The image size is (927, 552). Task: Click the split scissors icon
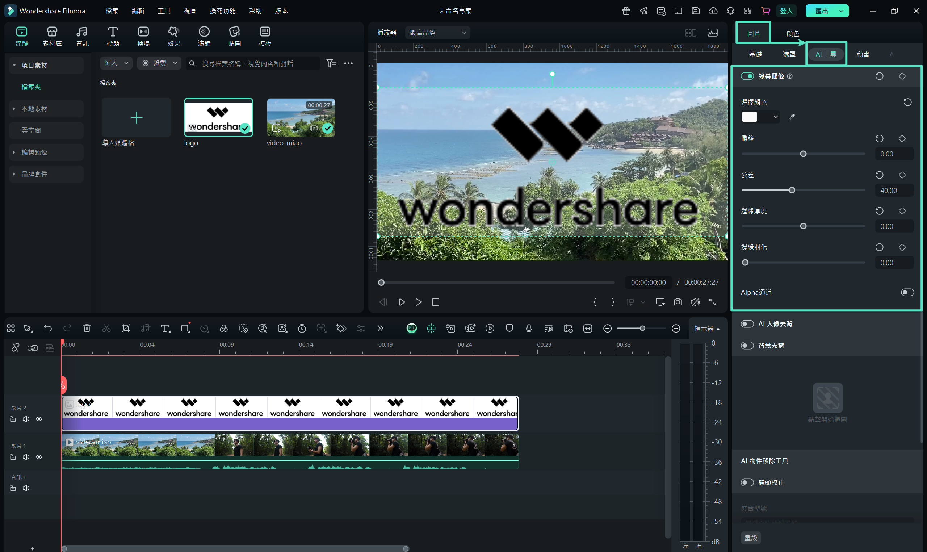coord(106,328)
